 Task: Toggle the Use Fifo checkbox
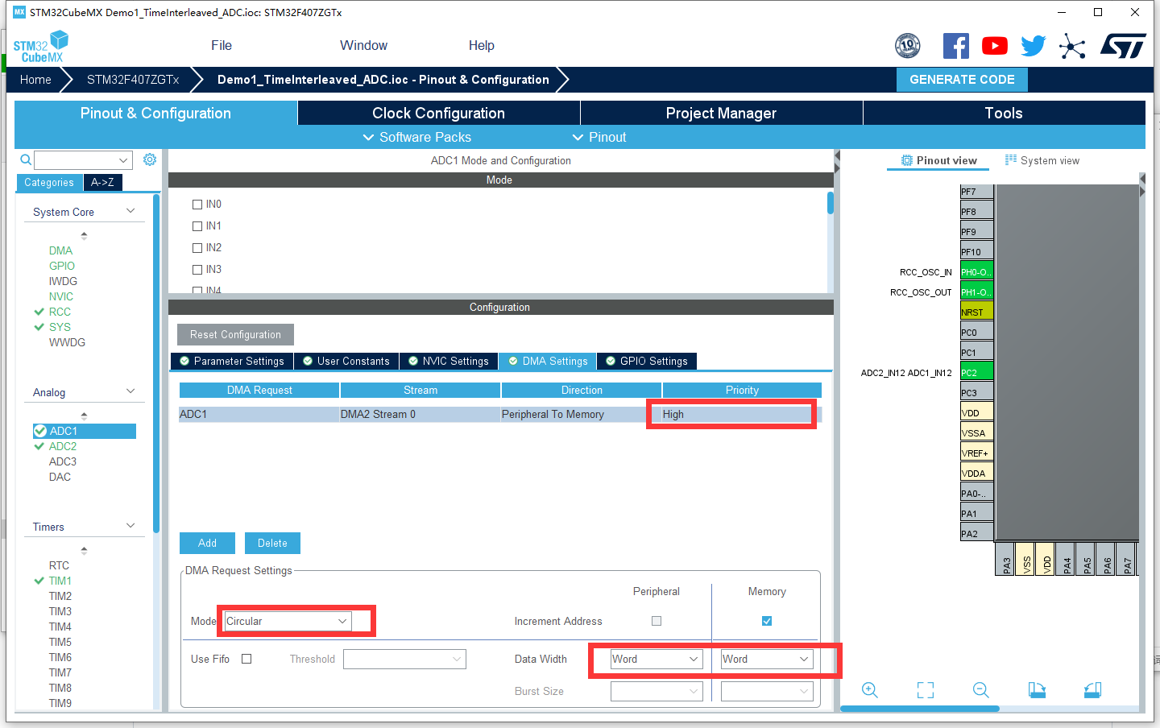tap(246, 659)
